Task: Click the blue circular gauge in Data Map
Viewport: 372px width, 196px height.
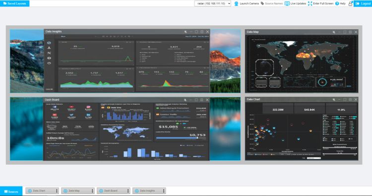Action: [322, 82]
